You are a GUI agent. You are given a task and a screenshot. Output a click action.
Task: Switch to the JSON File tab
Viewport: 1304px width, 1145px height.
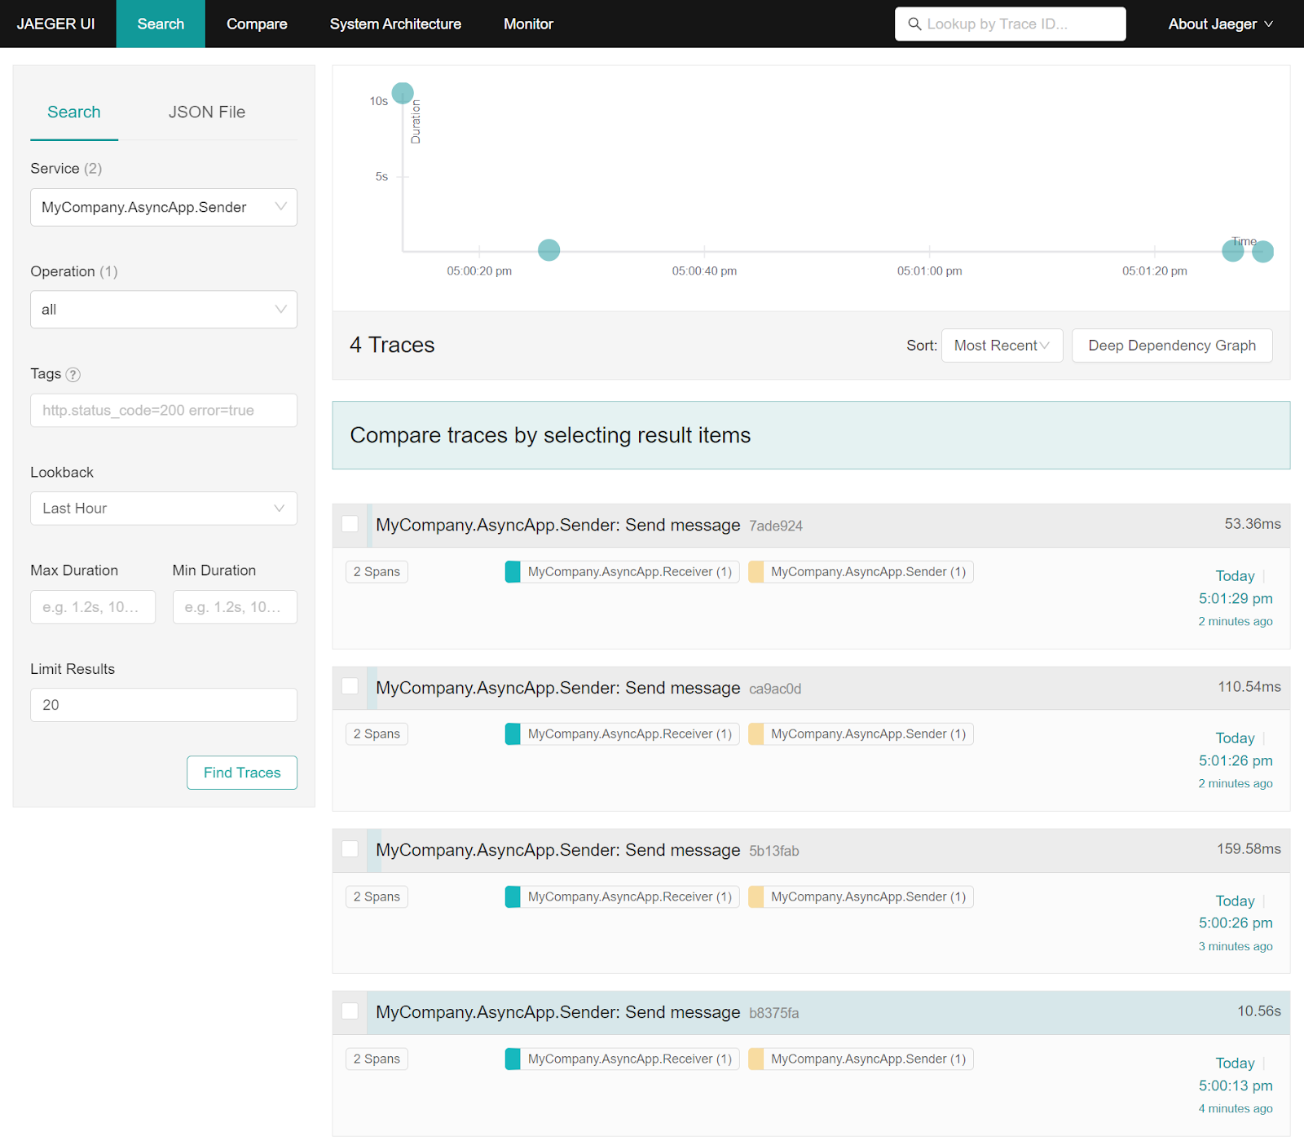[207, 112]
